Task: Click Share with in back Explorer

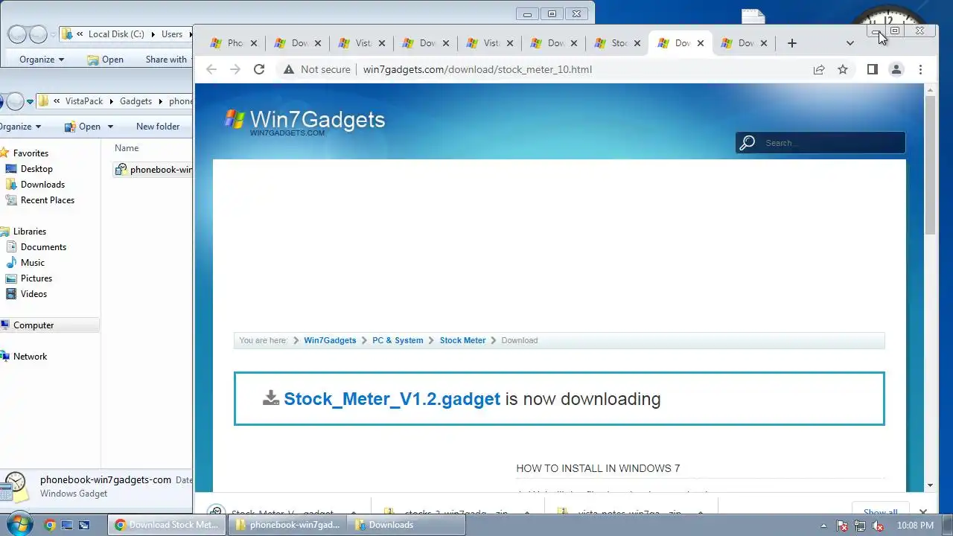Action: [x=166, y=60]
